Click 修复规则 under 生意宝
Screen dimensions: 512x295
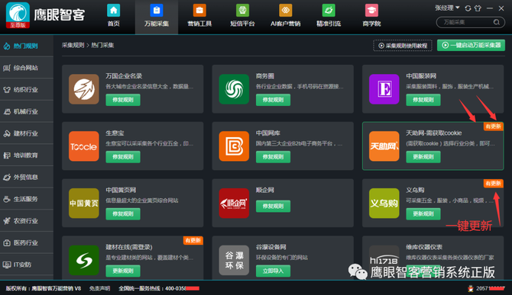123,156
